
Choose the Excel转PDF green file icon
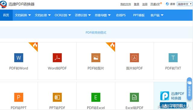[134, 97]
